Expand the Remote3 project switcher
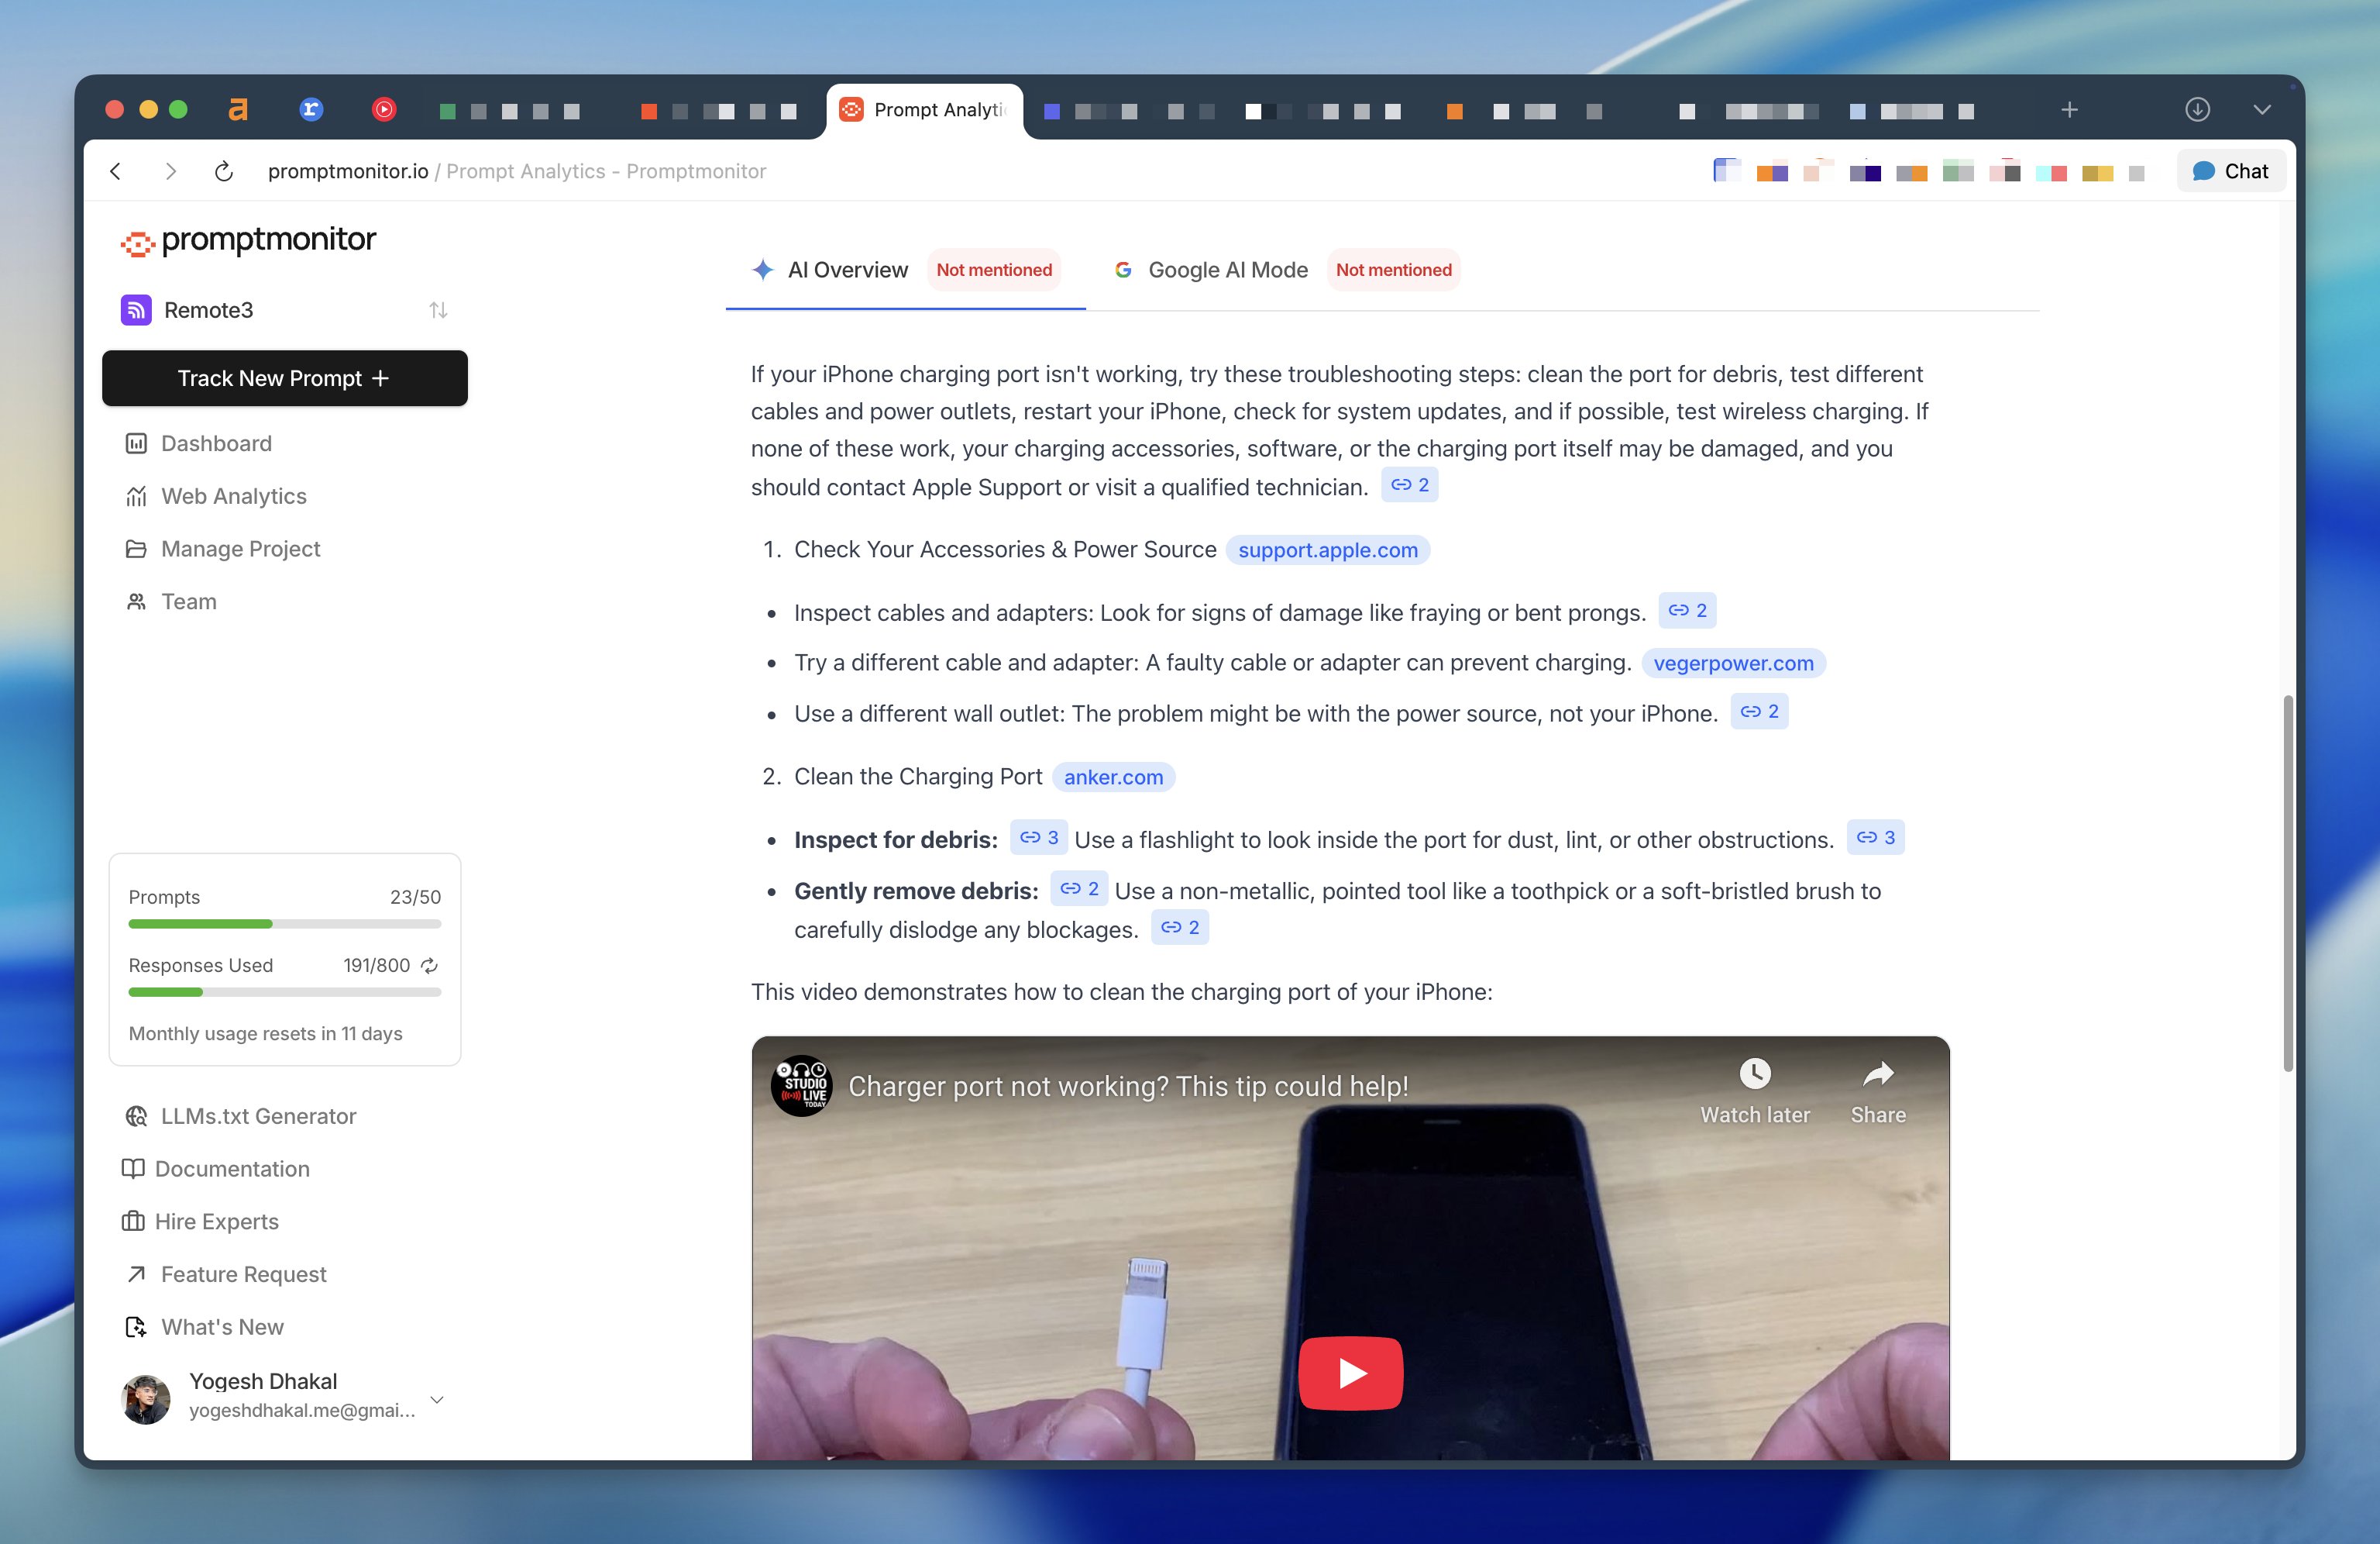 pos(438,310)
